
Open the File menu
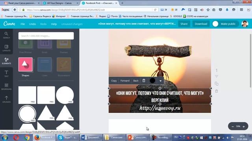23,24
